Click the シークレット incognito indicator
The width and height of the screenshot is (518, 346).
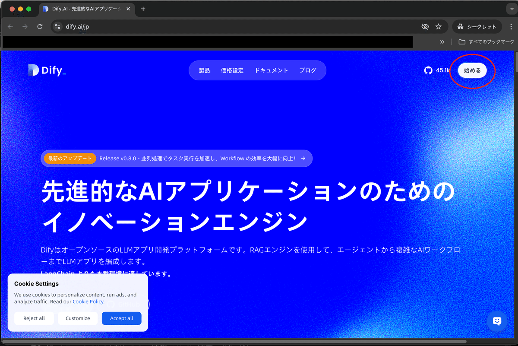(477, 27)
